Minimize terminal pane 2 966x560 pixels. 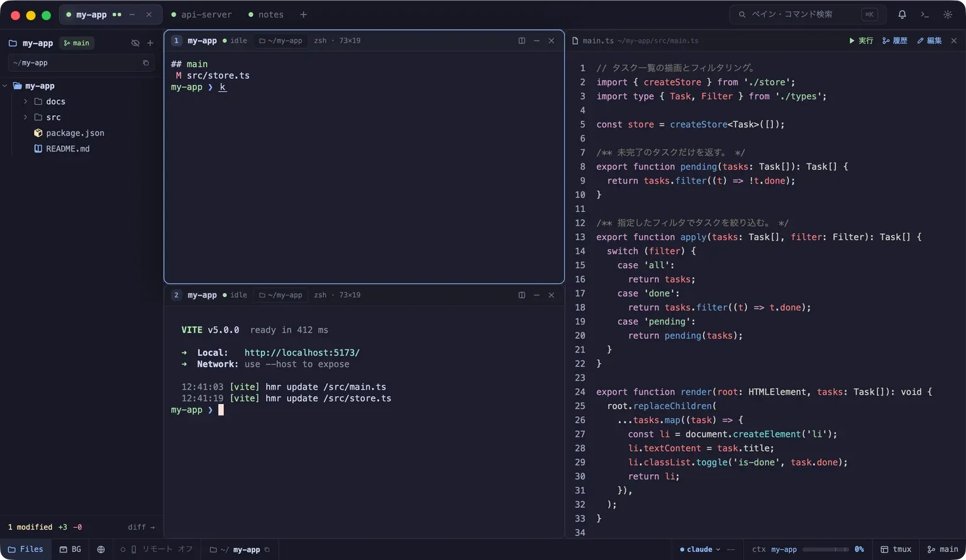coord(536,295)
